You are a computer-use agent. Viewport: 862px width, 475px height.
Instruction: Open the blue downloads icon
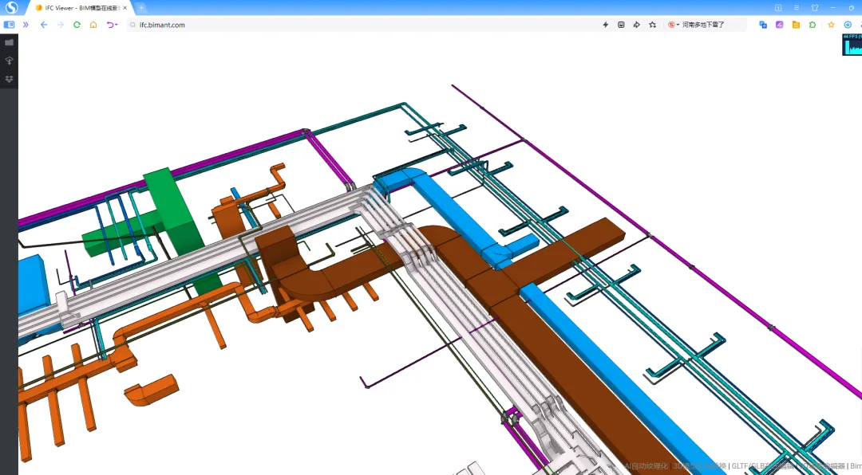(x=848, y=25)
